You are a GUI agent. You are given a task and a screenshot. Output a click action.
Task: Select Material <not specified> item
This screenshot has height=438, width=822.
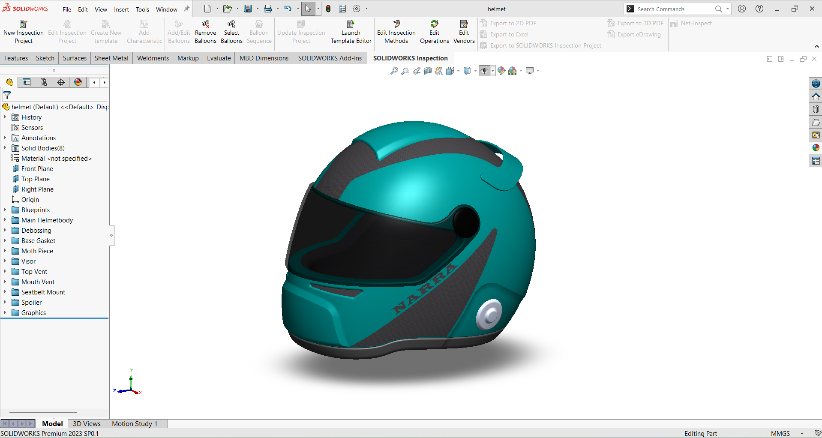57,158
